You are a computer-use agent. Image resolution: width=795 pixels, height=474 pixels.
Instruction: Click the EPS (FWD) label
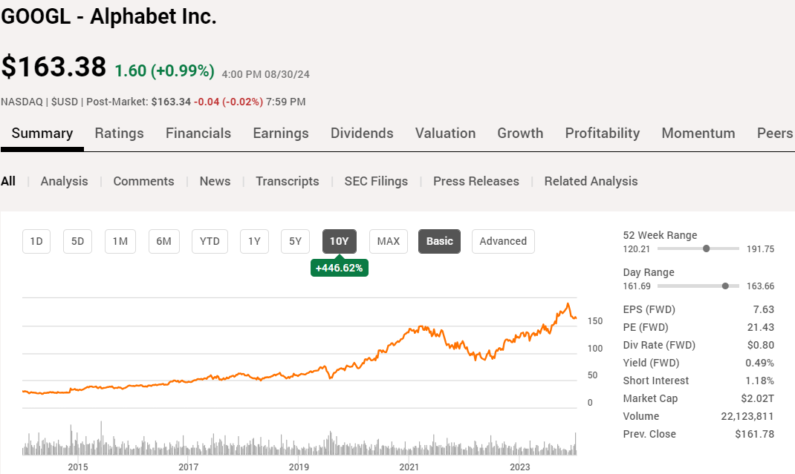649,309
